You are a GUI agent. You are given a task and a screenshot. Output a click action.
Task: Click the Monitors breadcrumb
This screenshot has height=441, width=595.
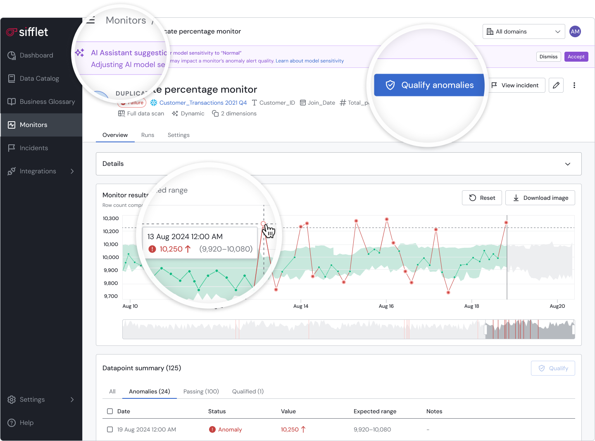[126, 20]
